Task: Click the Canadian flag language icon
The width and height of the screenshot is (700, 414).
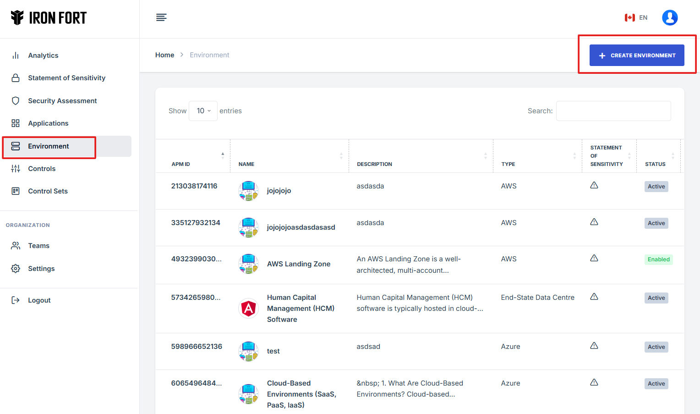Action: pyautogui.click(x=629, y=17)
